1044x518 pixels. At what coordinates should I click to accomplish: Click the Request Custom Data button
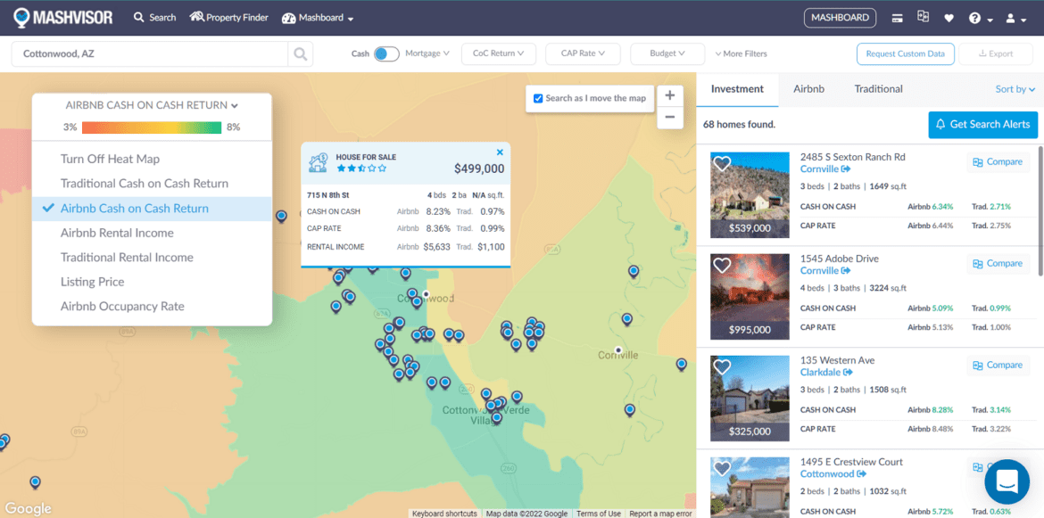coord(905,53)
